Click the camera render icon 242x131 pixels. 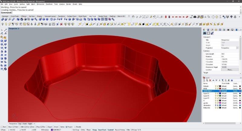pyautogui.click(x=195, y=17)
